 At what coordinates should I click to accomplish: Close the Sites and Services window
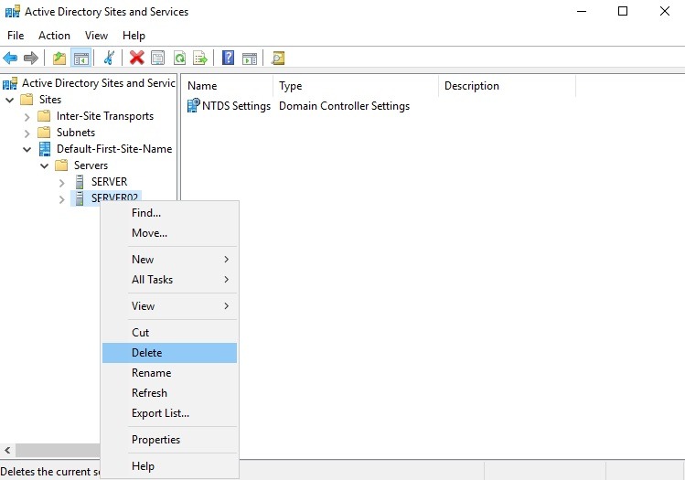pyautogui.click(x=665, y=11)
